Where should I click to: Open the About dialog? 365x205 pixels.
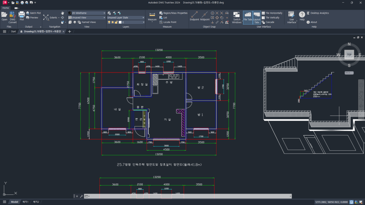(x=312, y=22)
